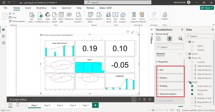Open the Analytics magnifier icon
Screen dimensions: 215x112
[x=180, y=39]
